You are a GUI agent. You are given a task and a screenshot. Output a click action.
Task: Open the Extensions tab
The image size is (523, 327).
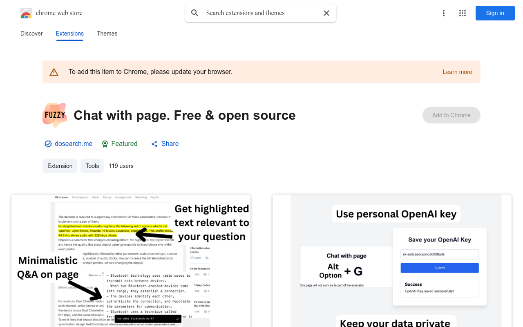[70, 34]
